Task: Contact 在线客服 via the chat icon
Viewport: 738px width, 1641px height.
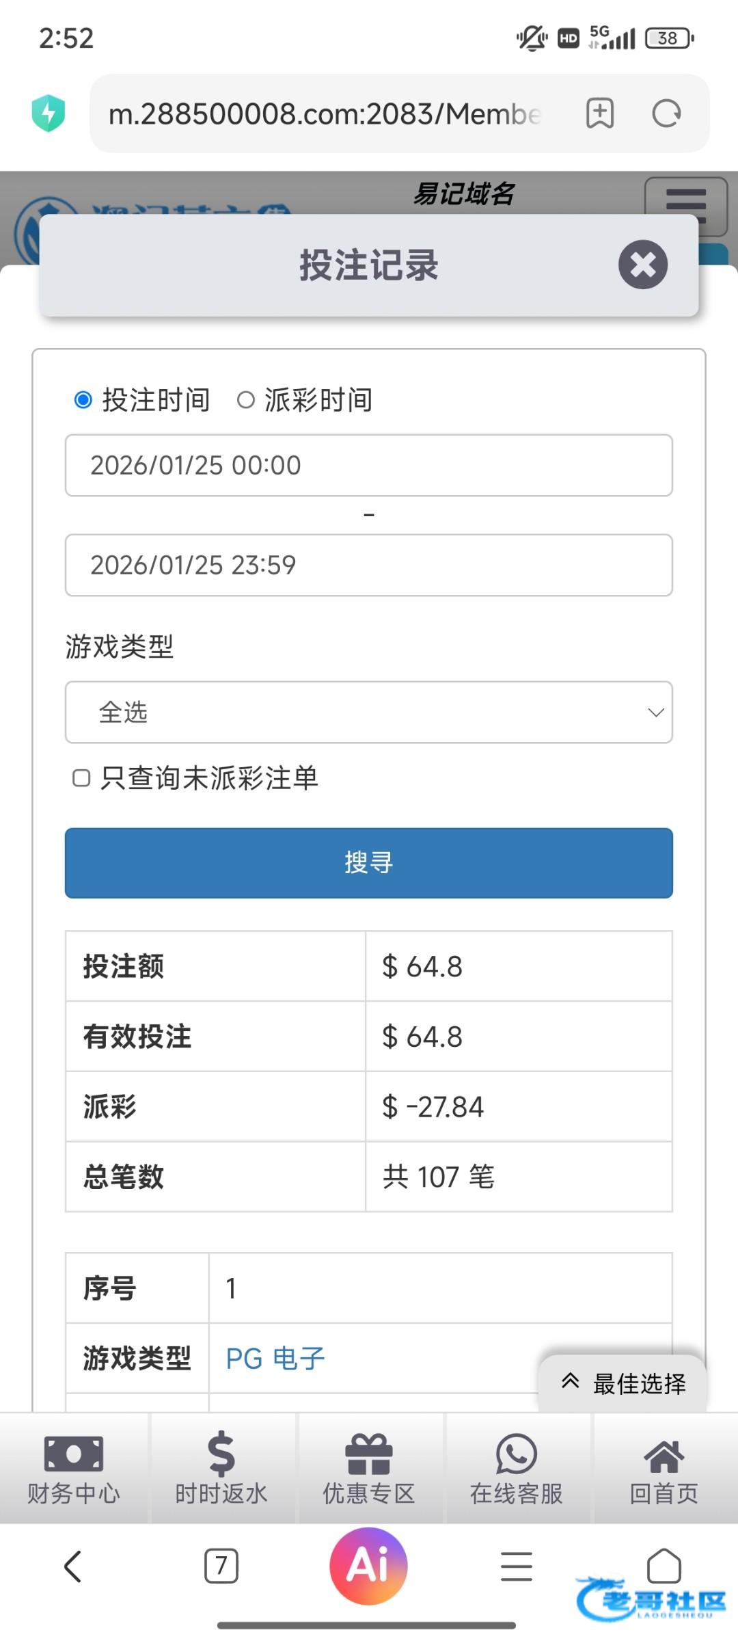Action: pos(517,1467)
